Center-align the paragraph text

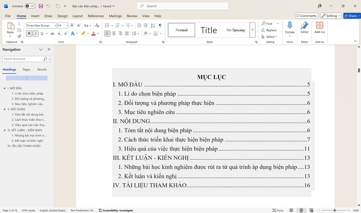pyautogui.click(x=114, y=34)
